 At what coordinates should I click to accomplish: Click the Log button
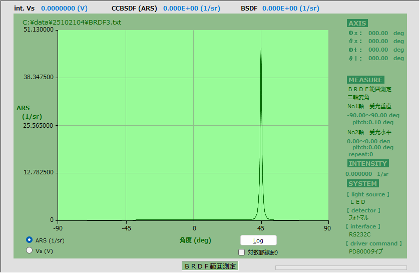[258, 240]
